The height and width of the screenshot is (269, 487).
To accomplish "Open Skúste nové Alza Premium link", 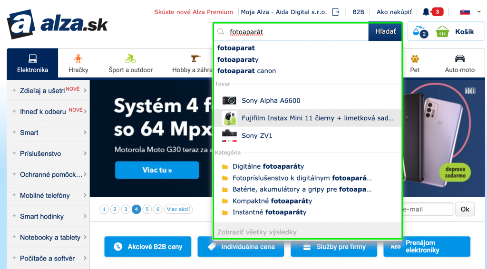I will click(194, 12).
